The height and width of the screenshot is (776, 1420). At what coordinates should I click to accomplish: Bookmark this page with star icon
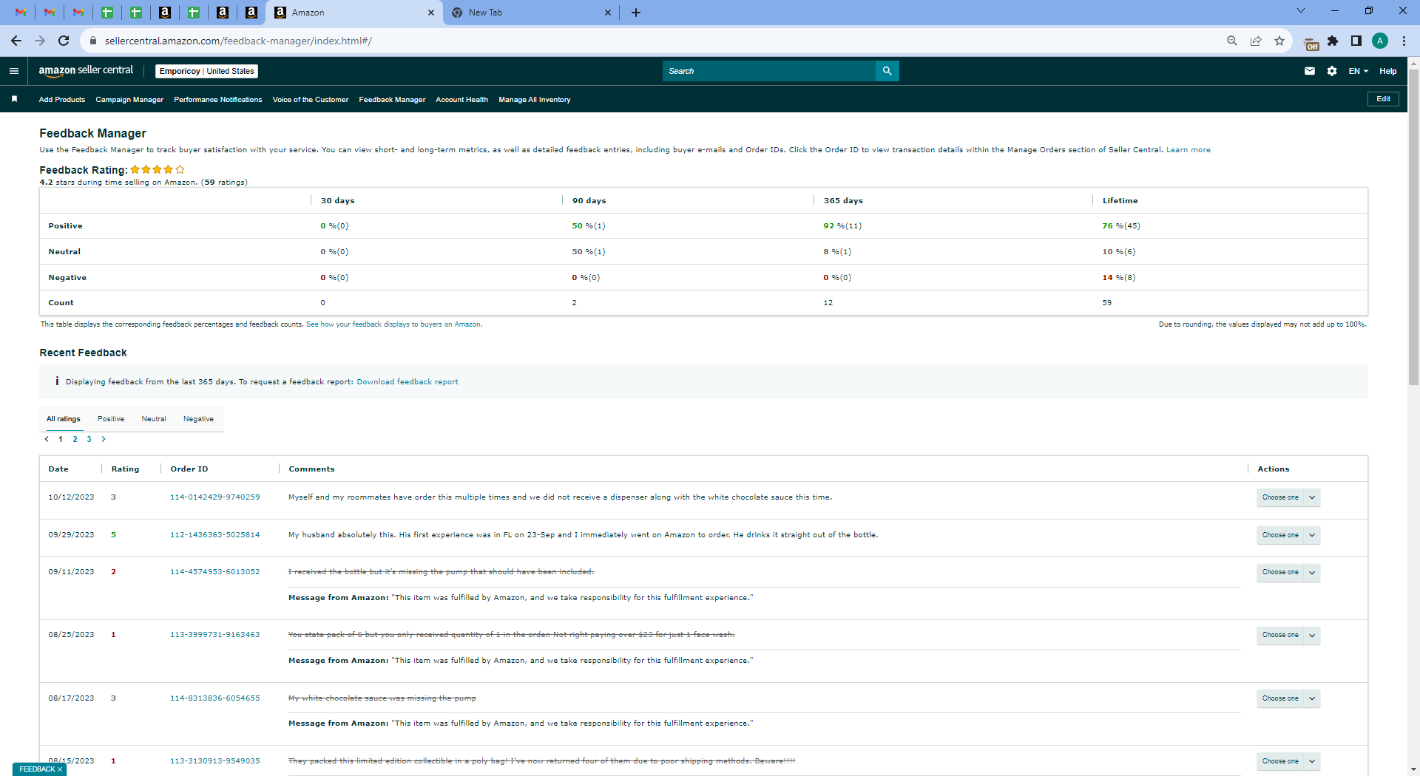pyautogui.click(x=1279, y=41)
